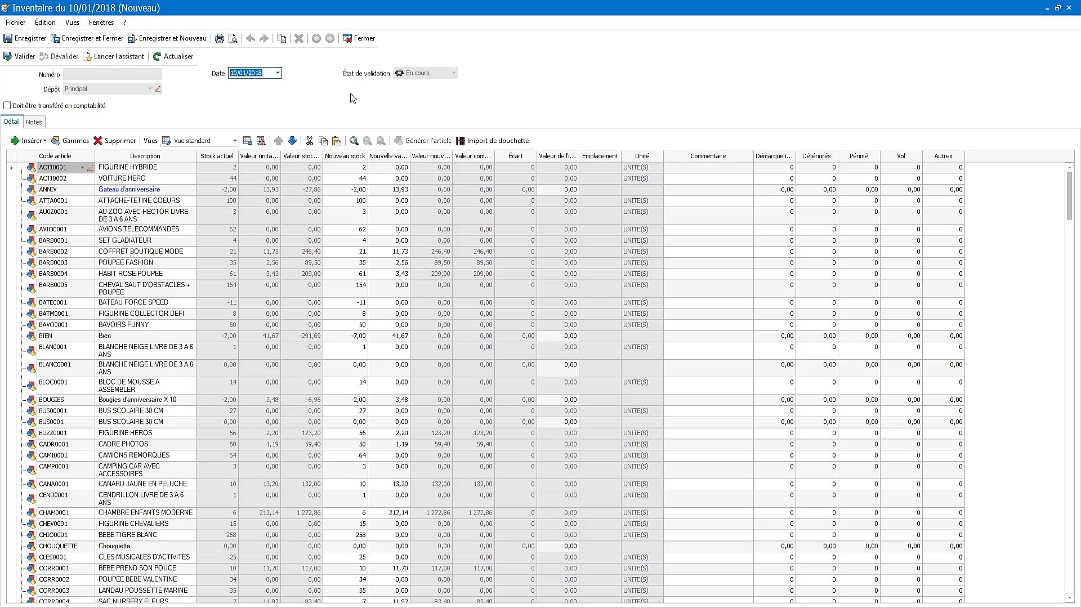Click Valider to validate inventory
1081x608 pixels.
pos(19,56)
